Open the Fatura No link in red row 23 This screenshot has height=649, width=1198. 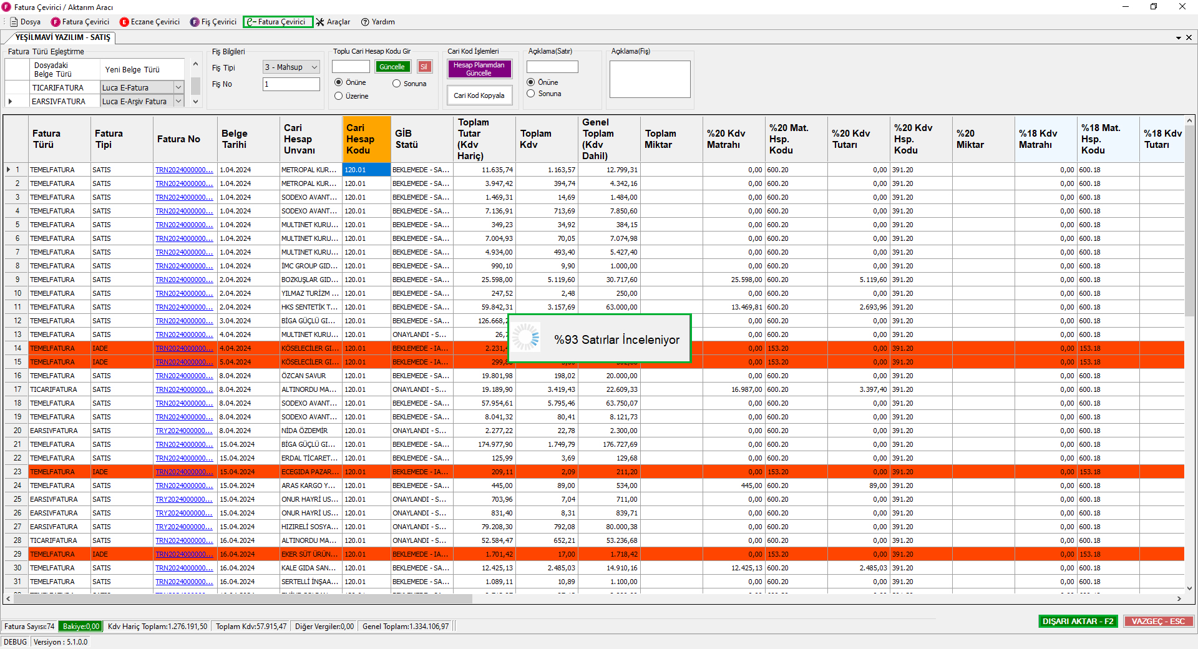point(184,472)
